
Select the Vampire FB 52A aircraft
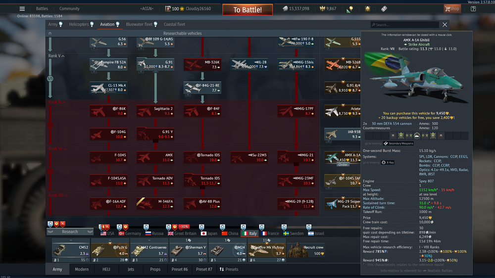point(108,65)
